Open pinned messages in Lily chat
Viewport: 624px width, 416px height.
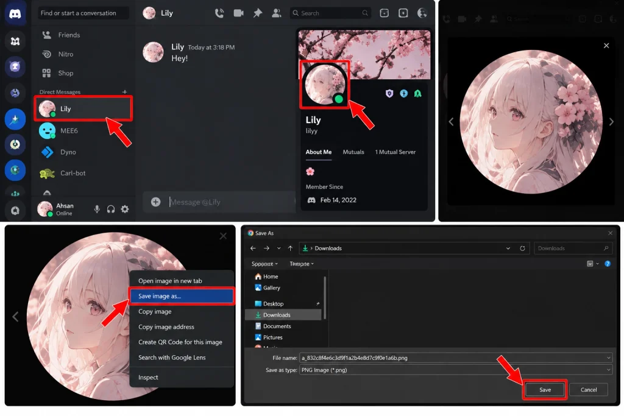258,13
